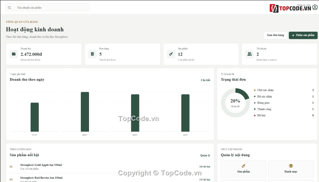Click the 10/07 revenue bar
Viewport: 319px width, 182px height.
tap(185, 113)
